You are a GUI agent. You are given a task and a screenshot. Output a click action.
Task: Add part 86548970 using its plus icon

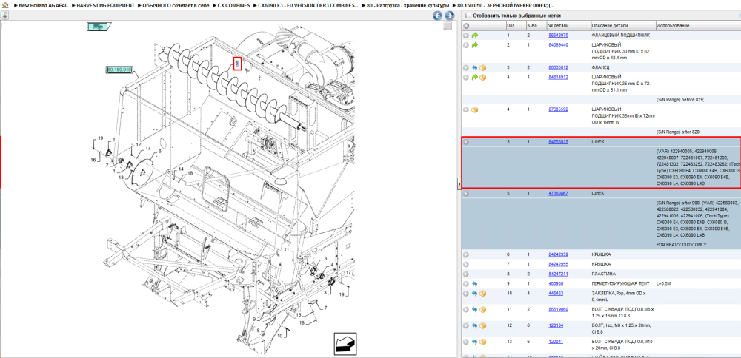point(466,36)
